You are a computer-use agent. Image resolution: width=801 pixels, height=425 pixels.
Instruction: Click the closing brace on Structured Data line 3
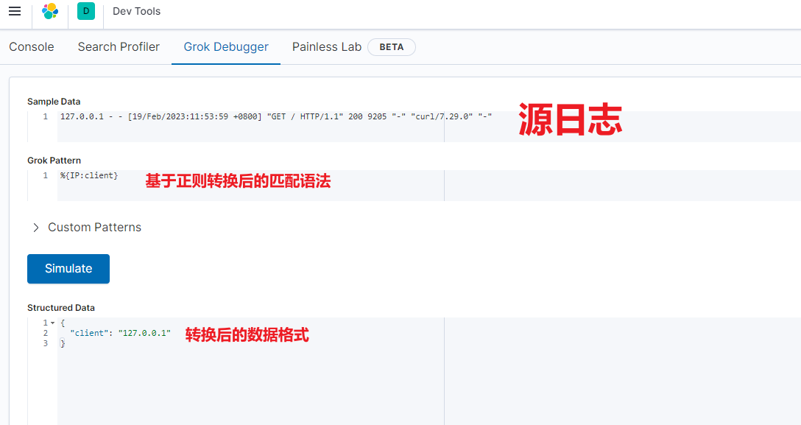pos(63,344)
